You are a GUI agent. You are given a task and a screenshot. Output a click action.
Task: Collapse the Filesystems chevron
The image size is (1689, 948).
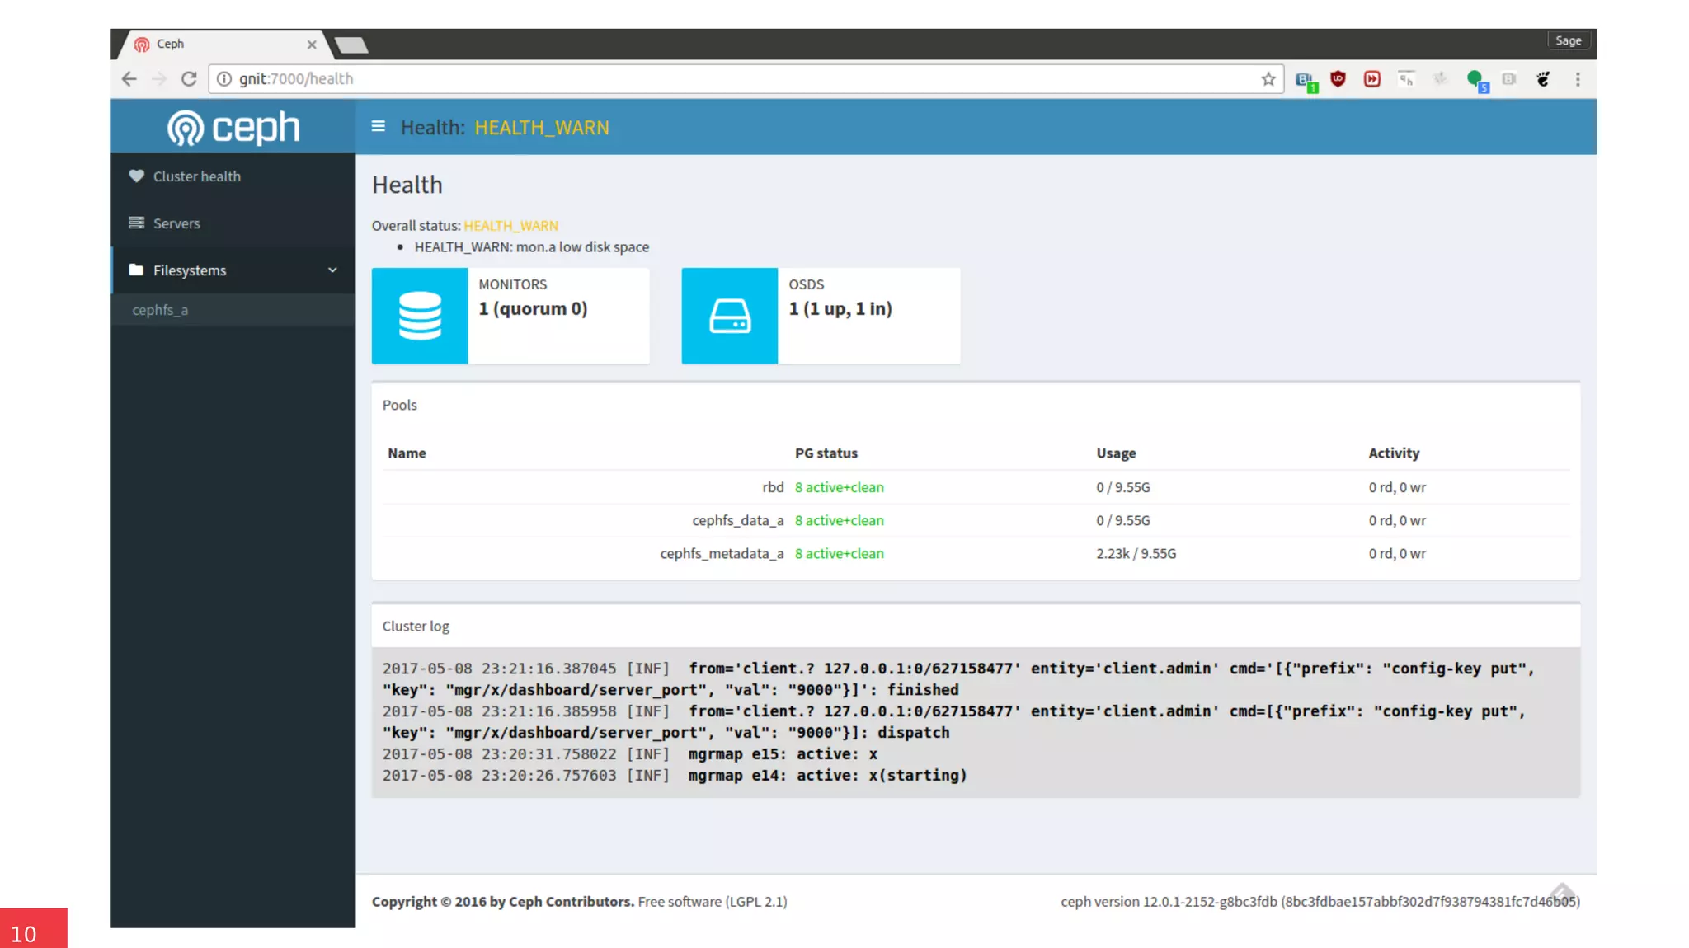[332, 270]
